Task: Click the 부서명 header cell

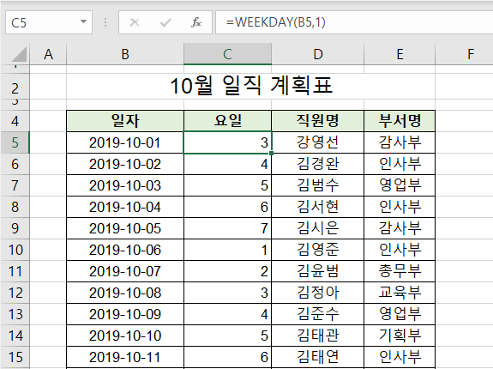Action: [x=400, y=121]
